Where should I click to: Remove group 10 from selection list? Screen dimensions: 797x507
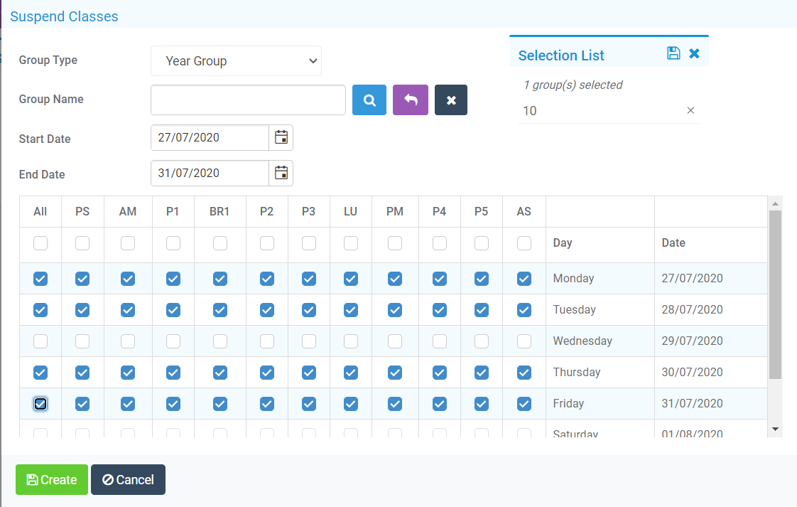tap(690, 110)
